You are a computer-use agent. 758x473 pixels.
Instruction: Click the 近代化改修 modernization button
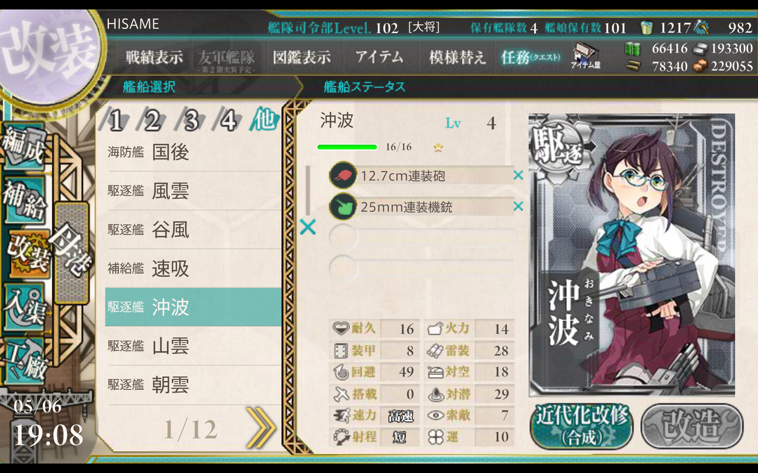pos(582,426)
